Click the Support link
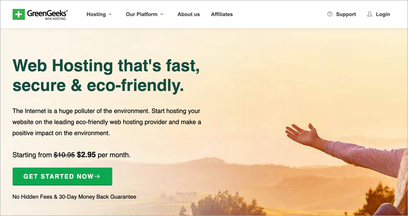Image resolution: width=408 pixels, height=216 pixels. point(346,14)
